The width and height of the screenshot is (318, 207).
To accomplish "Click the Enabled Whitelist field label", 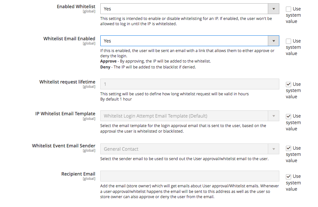I will (76, 7).
